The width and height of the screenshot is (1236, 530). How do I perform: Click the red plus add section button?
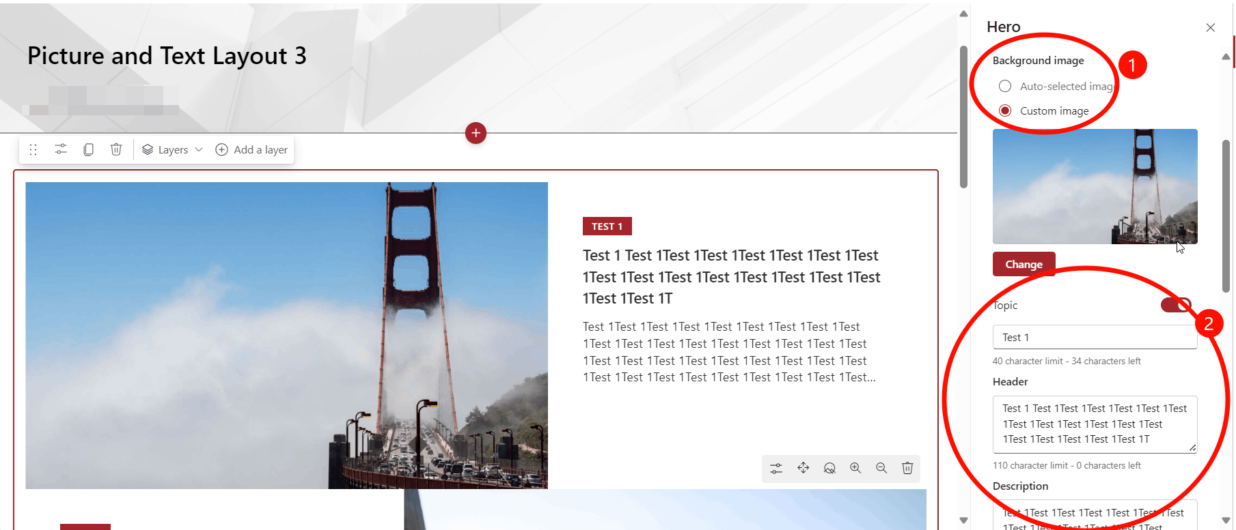pos(476,133)
